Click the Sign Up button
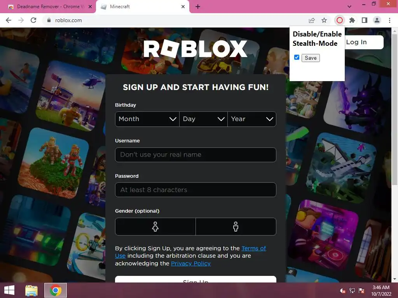Image resolution: width=398 pixels, height=298 pixels. point(196,279)
